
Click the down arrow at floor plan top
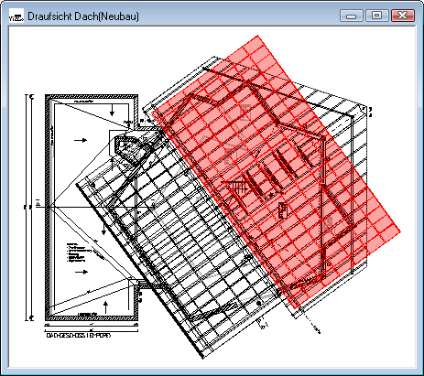point(112,110)
